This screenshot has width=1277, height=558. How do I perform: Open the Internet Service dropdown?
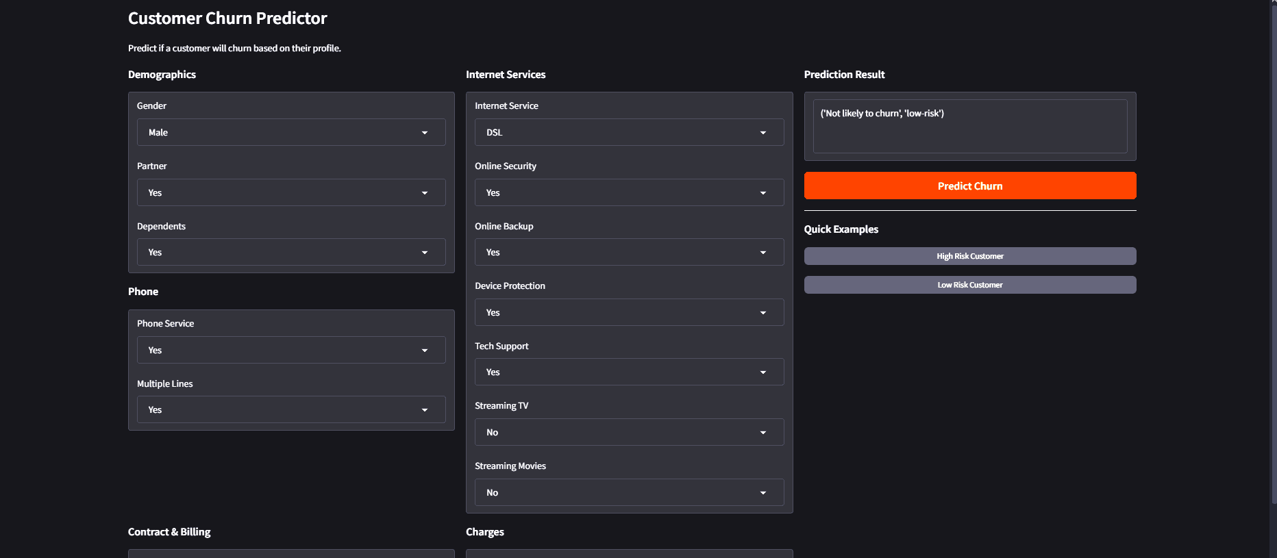[630, 132]
